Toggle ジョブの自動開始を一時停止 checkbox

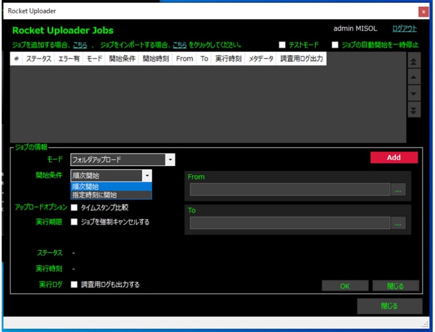pyautogui.click(x=335, y=45)
